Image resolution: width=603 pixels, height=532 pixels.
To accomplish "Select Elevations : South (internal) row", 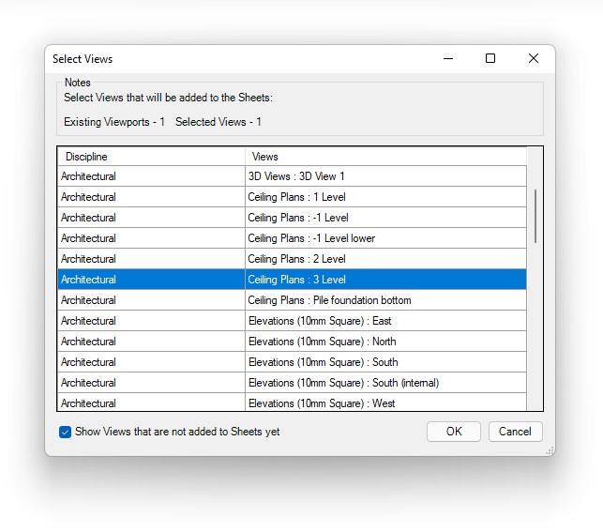I will pyautogui.click(x=384, y=383).
